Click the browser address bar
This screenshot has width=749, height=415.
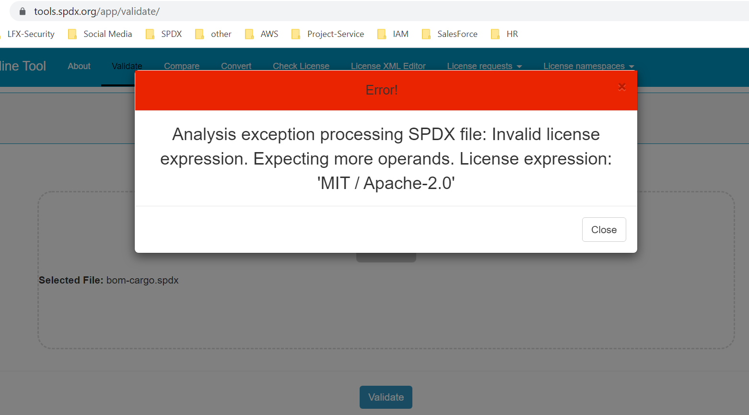(x=192, y=11)
